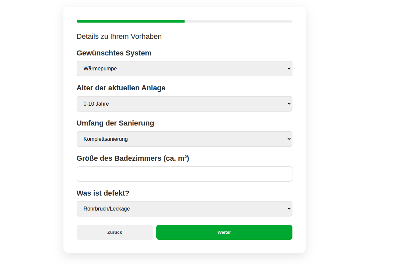Go back with the Zurück button
This screenshot has height=264, width=397.
115,232
